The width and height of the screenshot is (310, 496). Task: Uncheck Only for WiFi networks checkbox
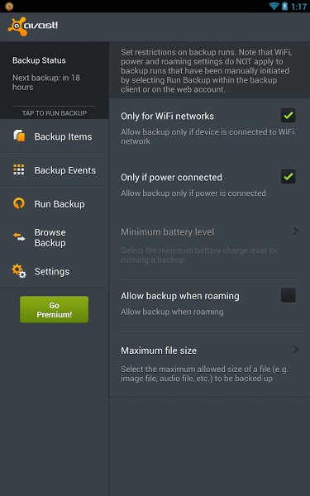point(289,116)
